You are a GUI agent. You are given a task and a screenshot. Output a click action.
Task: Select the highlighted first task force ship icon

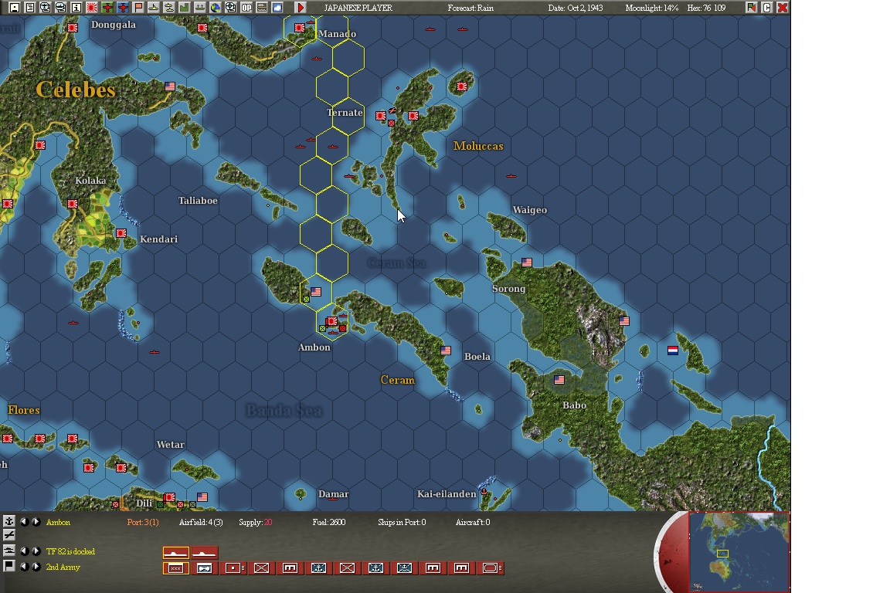(176, 552)
